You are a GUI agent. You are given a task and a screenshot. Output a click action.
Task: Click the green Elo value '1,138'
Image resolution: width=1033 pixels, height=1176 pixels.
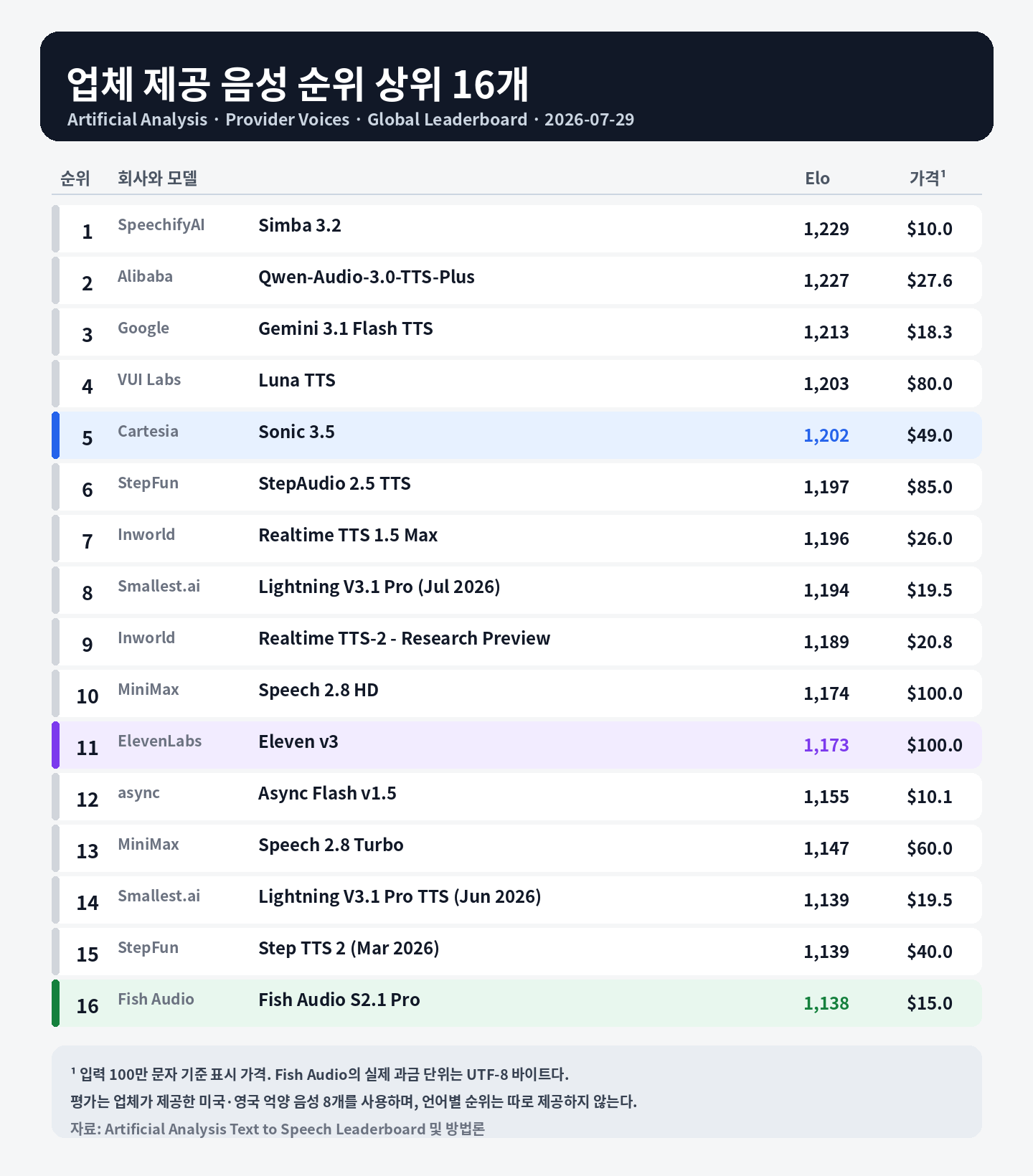pyautogui.click(x=826, y=1003)
